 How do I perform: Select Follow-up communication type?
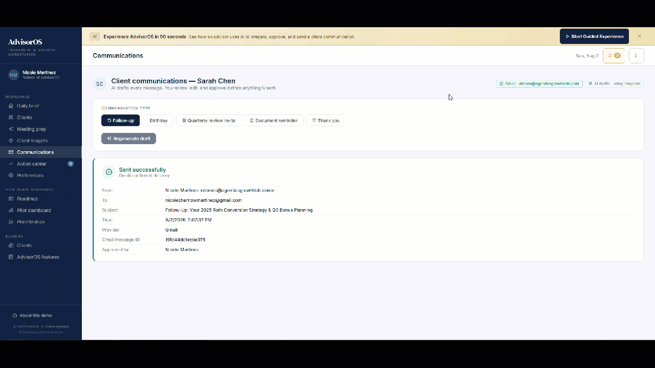(120, 121)
